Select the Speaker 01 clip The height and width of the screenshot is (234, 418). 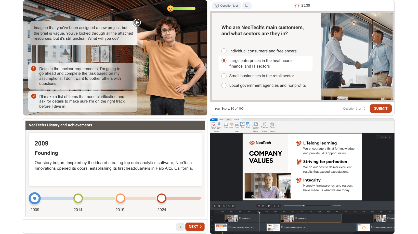coord(252,218)
